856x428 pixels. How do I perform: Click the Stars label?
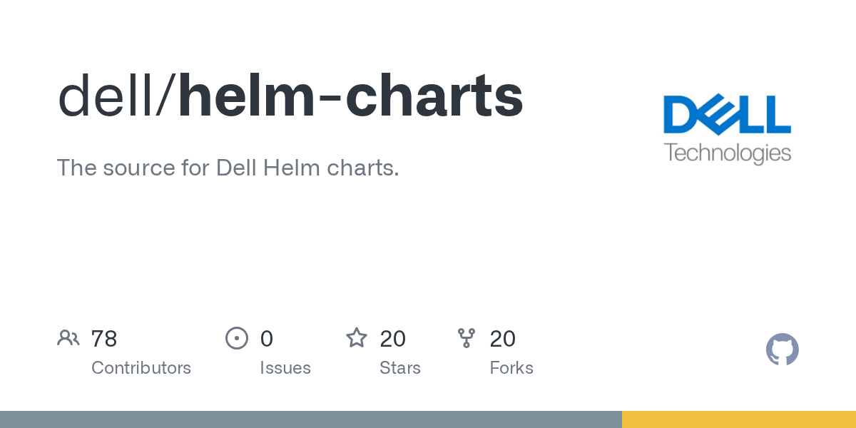tap(400, 368)
